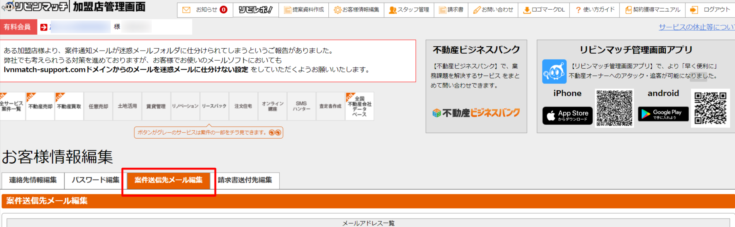Click the App Store download button
This screenshot has height=227, width=735.
pos(567,115)
